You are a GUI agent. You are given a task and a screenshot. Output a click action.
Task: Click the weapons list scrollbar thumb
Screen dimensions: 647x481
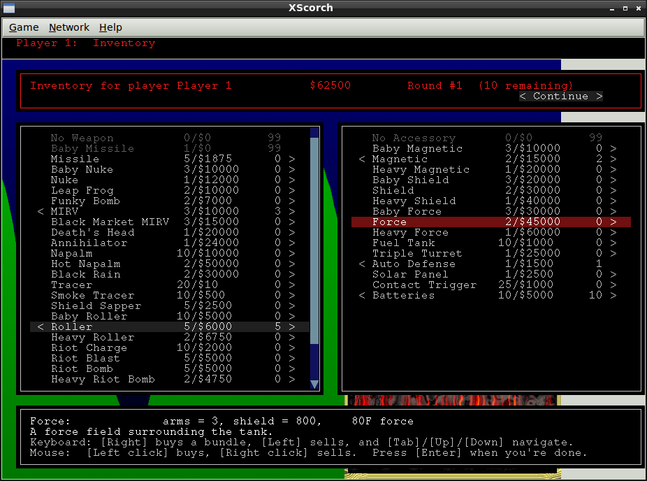(x=314, y=240)
